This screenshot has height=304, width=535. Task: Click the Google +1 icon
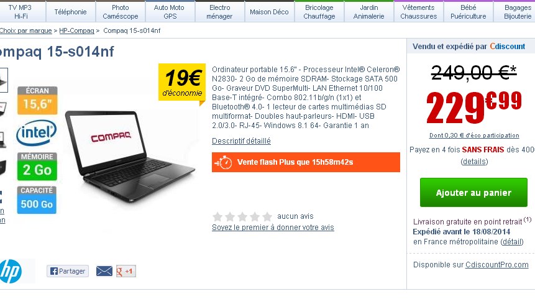coord(126,271)
